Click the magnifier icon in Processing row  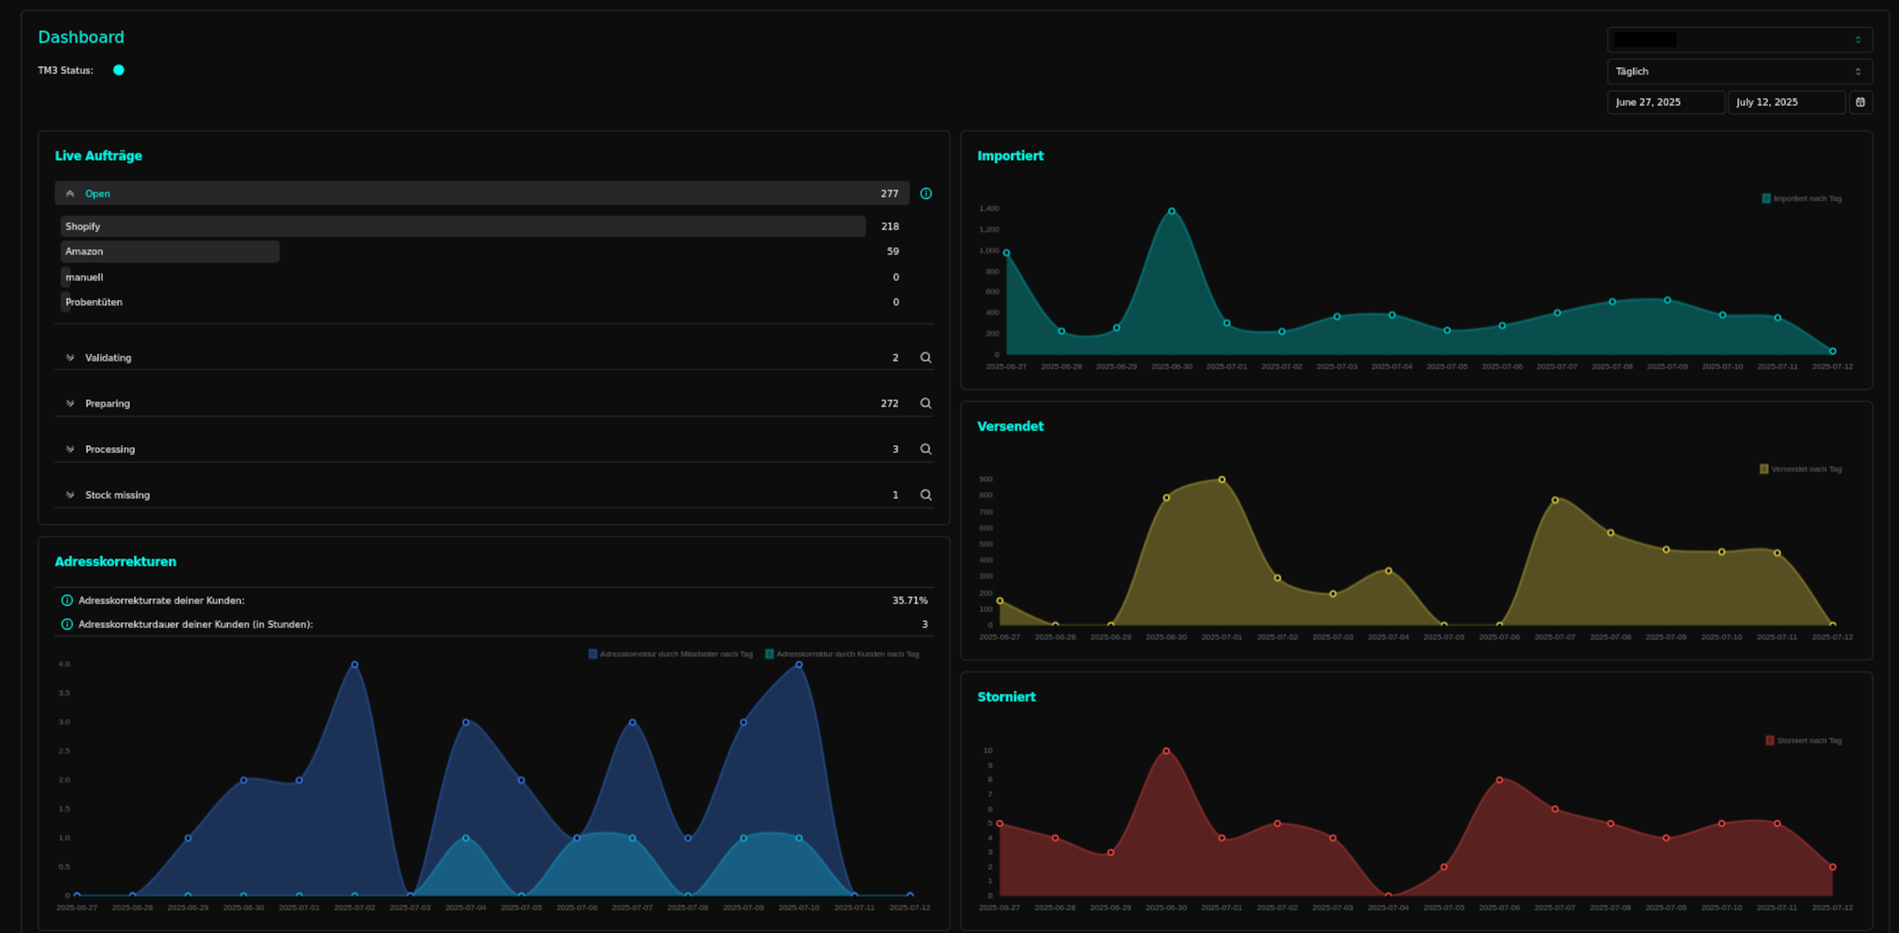(x=925, y=449)
